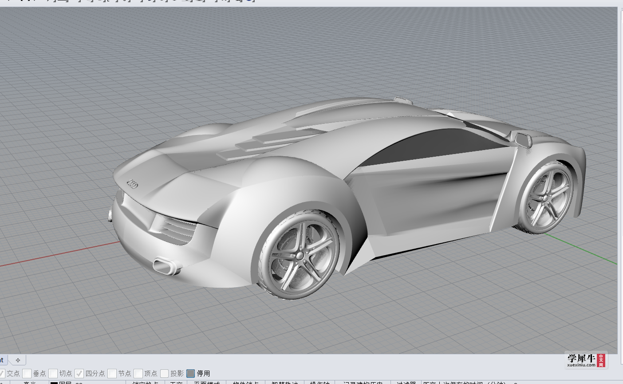Toggle 记录建构历史 in the status bar

click(363, 382)
